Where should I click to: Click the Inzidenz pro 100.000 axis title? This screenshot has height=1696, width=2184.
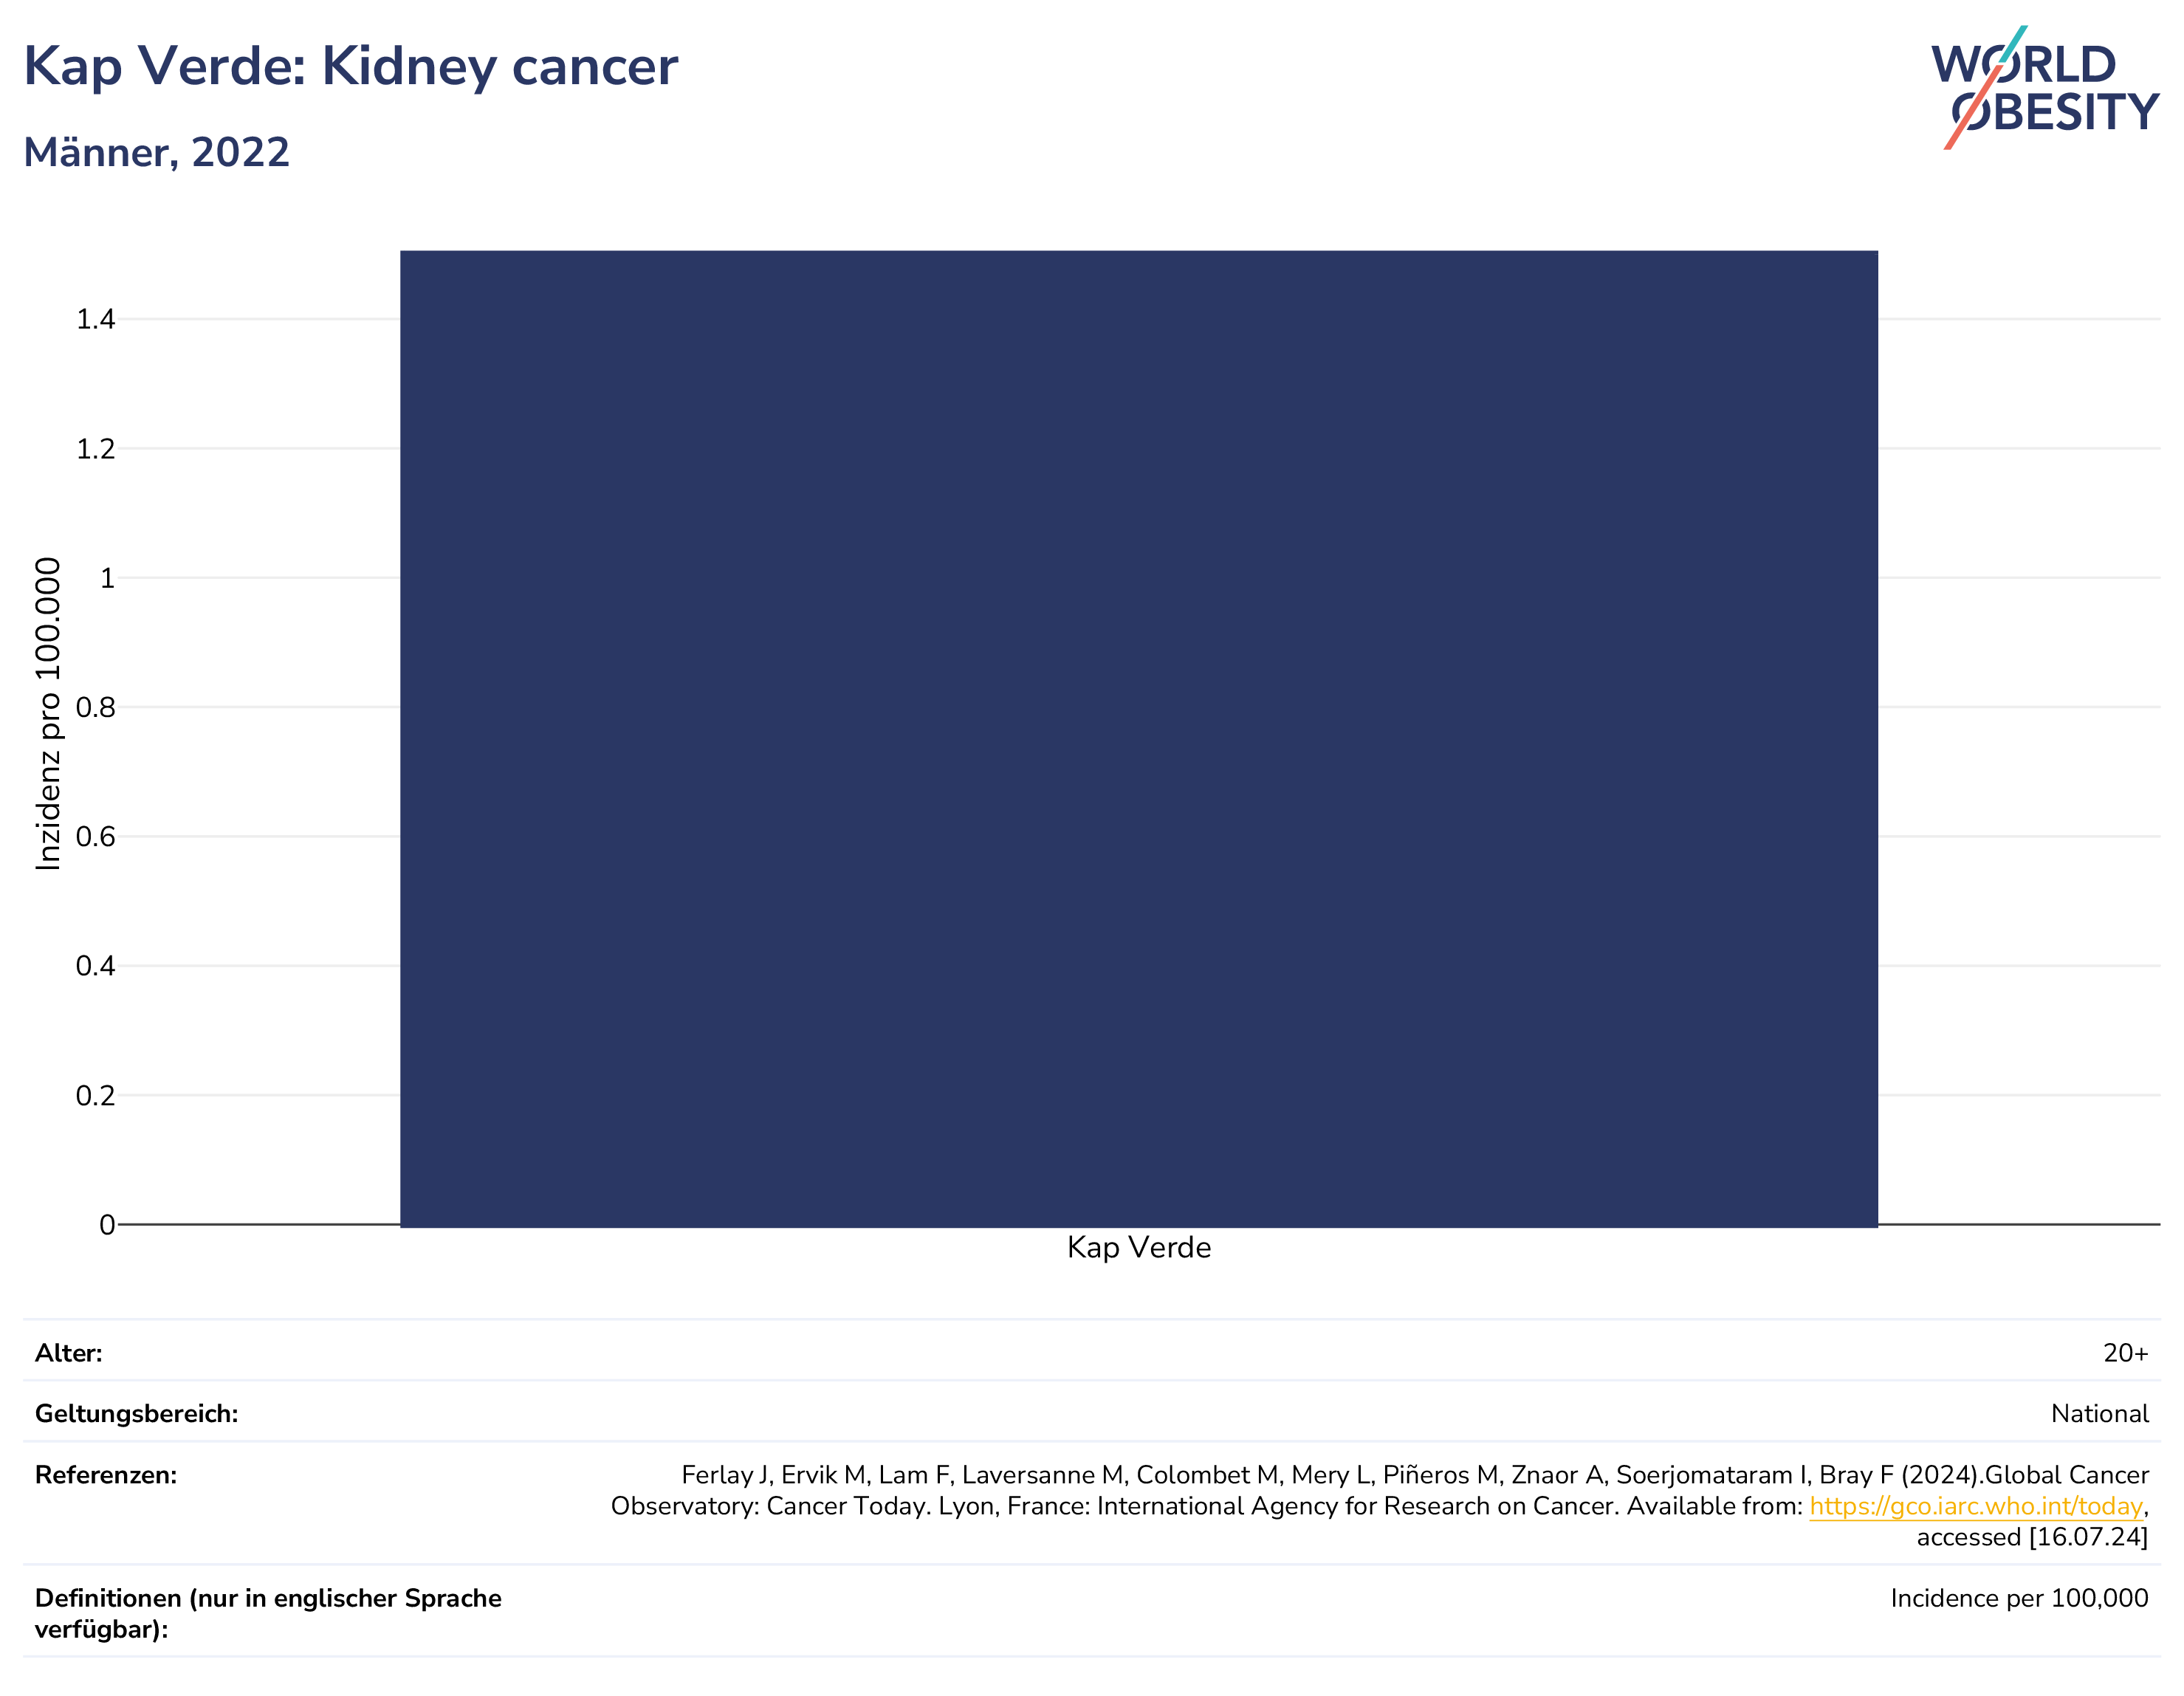(48, 713)
